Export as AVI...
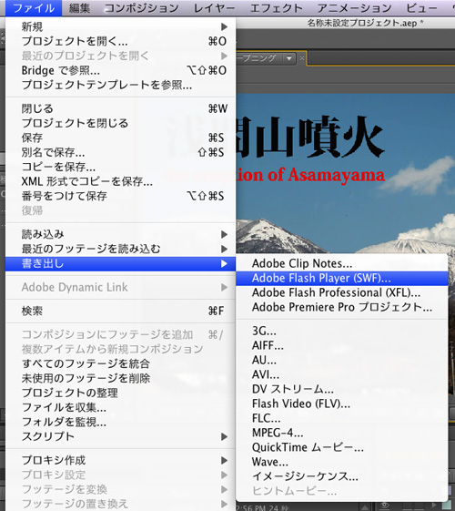The width and height of the screenshot is (455, 511). (342, 374)
